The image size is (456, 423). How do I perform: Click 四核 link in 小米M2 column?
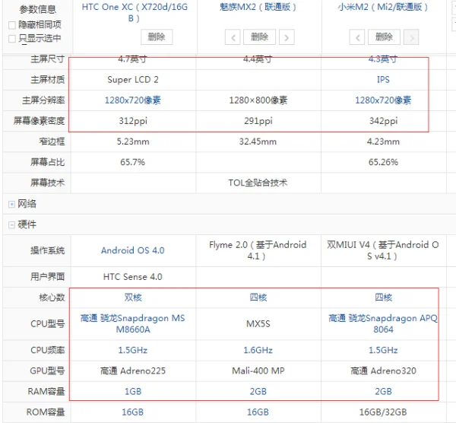[x=383, y=297]
